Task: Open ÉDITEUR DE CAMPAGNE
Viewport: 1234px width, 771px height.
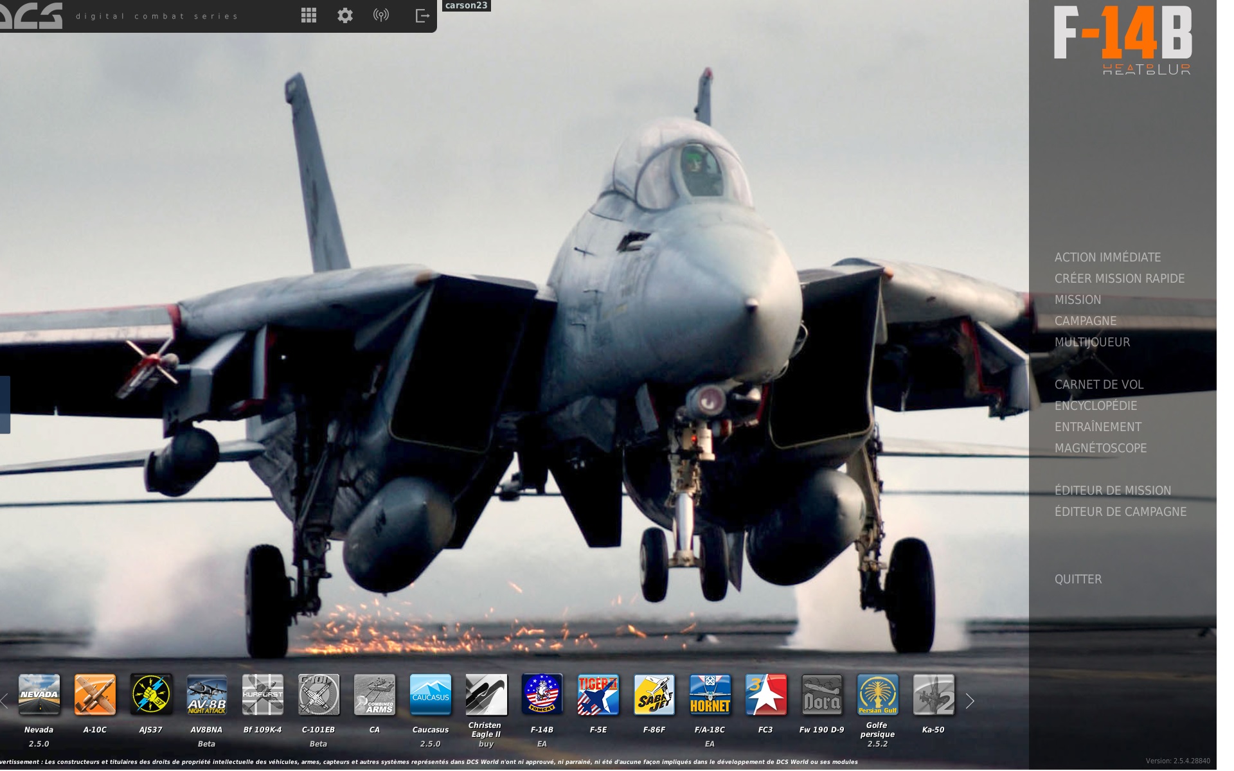Action: click(x=1120, y=511)
